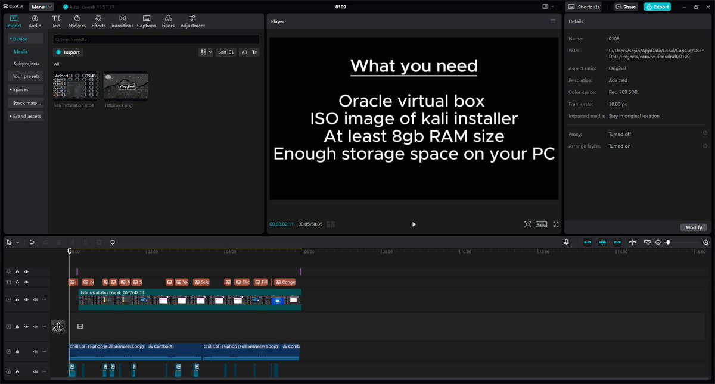The width and height of the screenshot is (715, 384).
Task: Click the marker shield icon in timeline toolbar
Action: point(113,242)
